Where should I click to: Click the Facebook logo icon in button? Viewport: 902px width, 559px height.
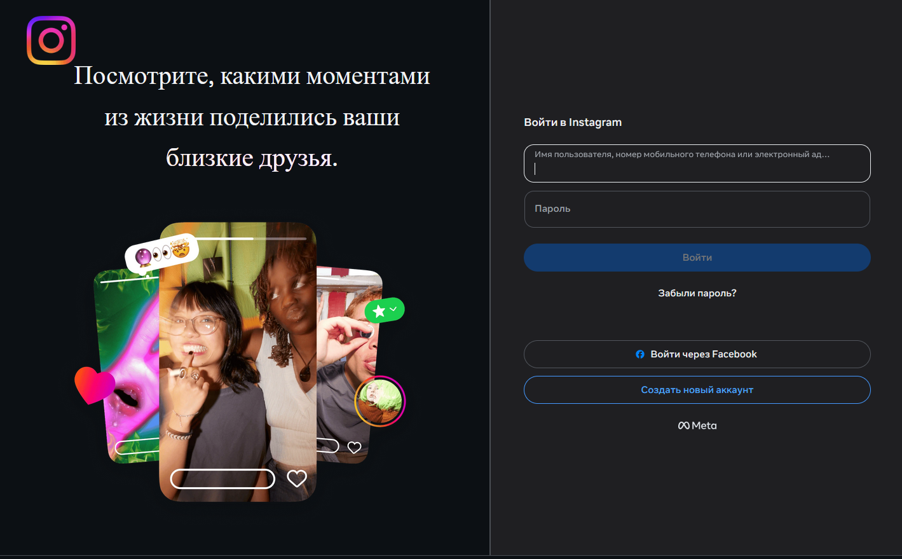[640, 354]
